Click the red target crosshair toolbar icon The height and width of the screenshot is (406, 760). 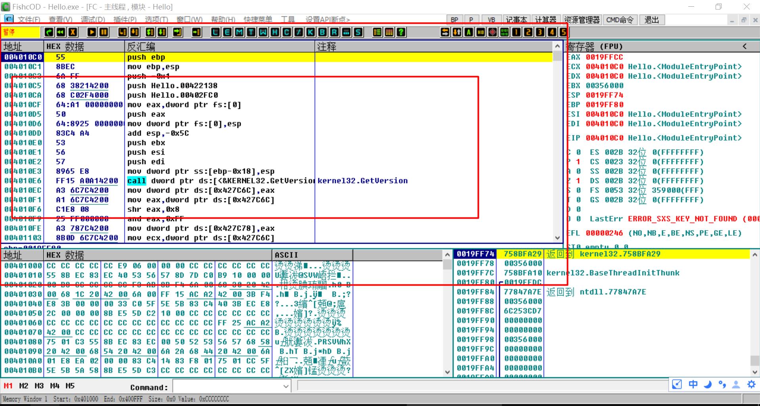coord(492,32)
